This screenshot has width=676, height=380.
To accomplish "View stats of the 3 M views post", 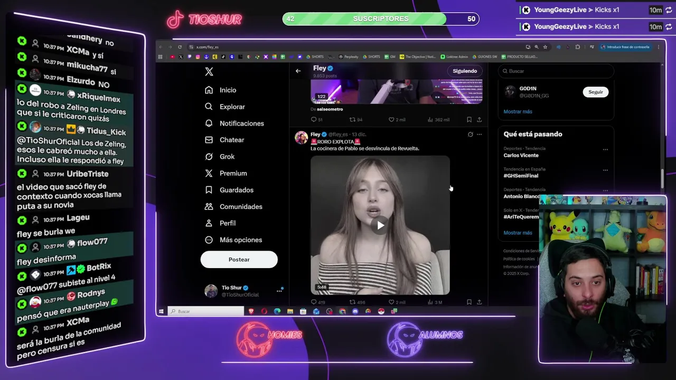I will coord(435,302).
